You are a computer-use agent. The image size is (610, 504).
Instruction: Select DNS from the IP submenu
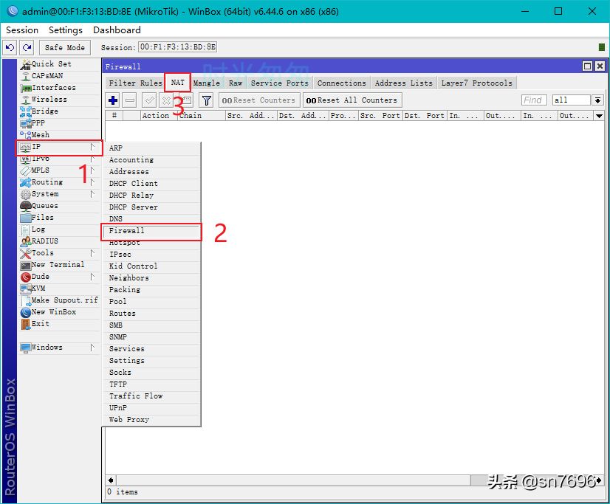151,218
